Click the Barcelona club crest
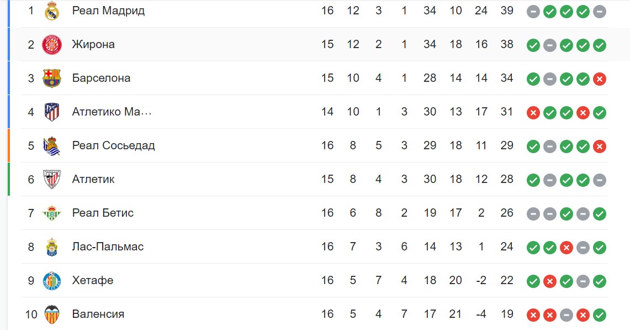 tap(52, 78)
